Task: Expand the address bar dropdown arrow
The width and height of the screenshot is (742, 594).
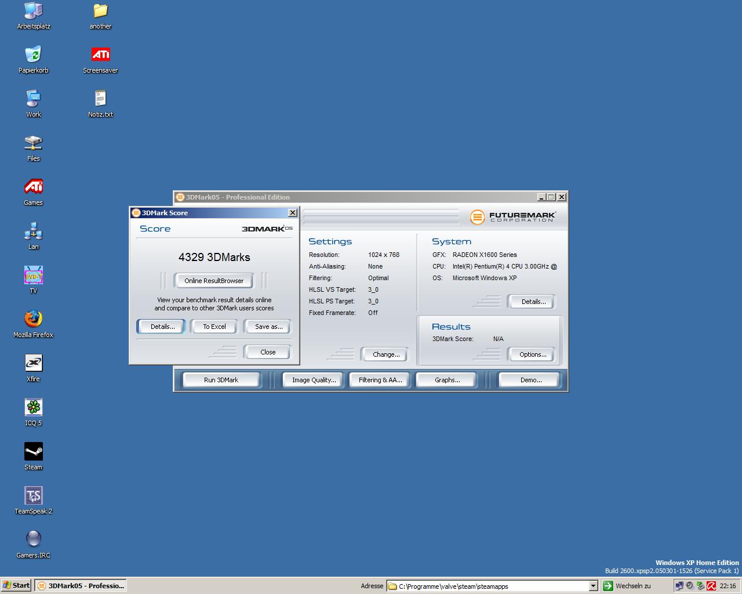Action: [593, 586]
